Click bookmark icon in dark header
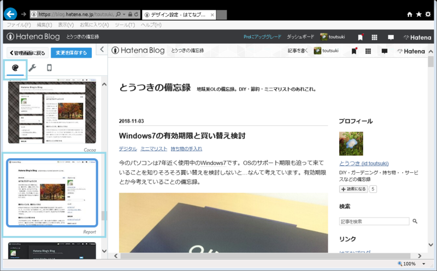This screenshot has height=271, width=437. (x=361, y=37)
